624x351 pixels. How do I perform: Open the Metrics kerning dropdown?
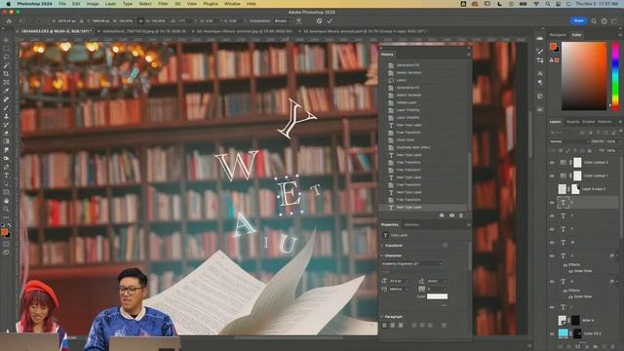pyautogui.click(x=399, y=289)
